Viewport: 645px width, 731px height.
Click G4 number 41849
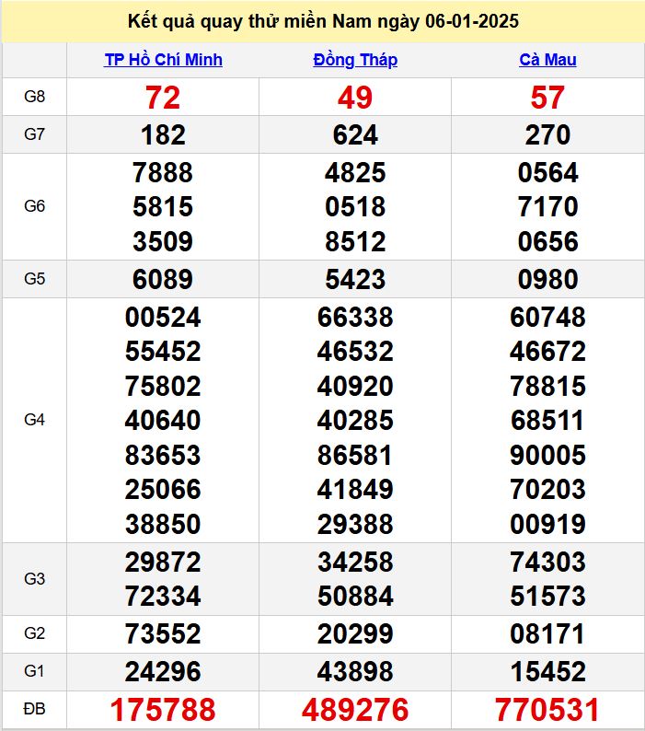[355, 489]
